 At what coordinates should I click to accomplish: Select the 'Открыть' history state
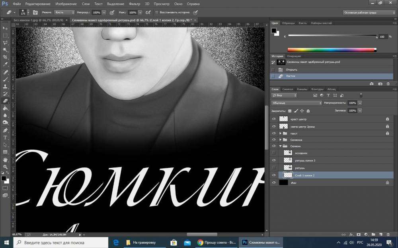pos(291,69)
